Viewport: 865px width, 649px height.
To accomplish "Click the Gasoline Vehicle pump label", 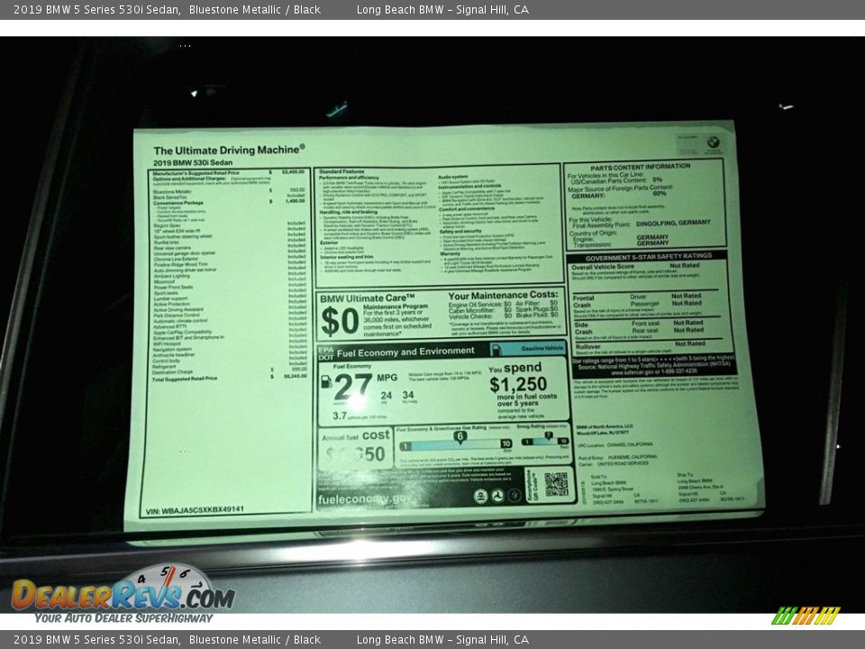I will point(533,348).
